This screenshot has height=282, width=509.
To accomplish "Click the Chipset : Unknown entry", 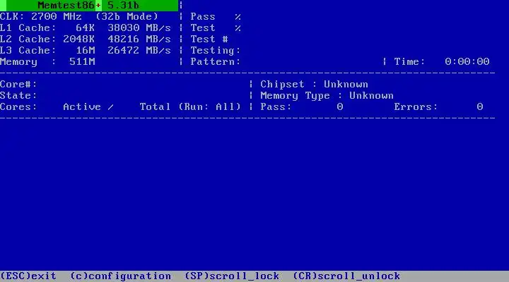I will [314, 84].
